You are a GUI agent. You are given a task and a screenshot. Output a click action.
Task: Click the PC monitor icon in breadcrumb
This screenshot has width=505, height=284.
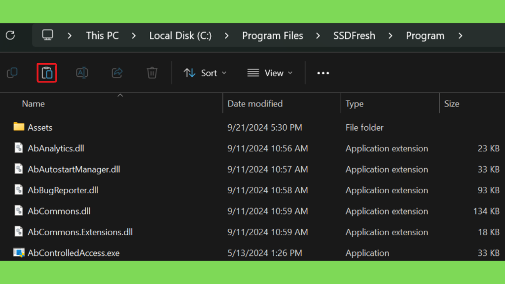tap(48, 35)
